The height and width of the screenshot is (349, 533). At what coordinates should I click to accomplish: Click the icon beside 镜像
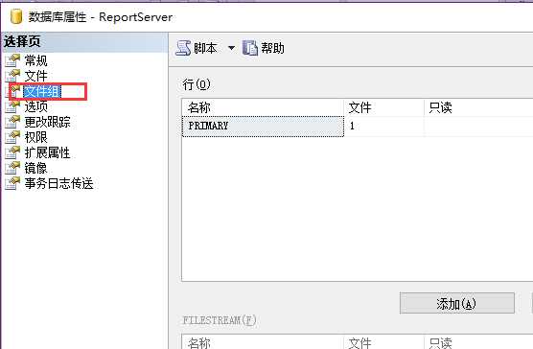click(x=12, y=168)
